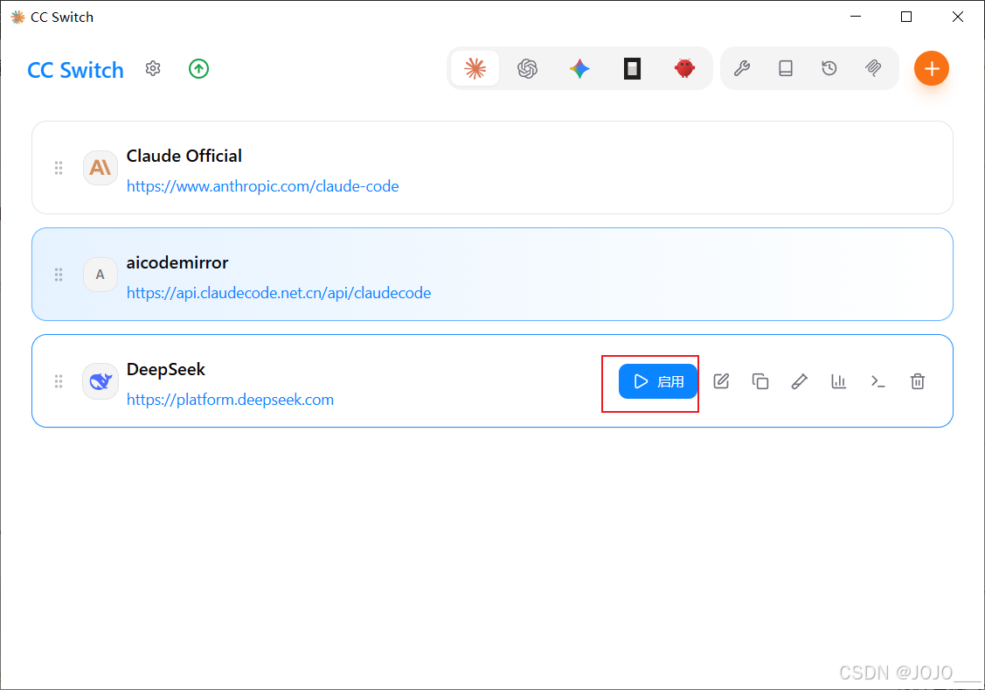Click the CC Switch icon in title bar

point(18,17)
